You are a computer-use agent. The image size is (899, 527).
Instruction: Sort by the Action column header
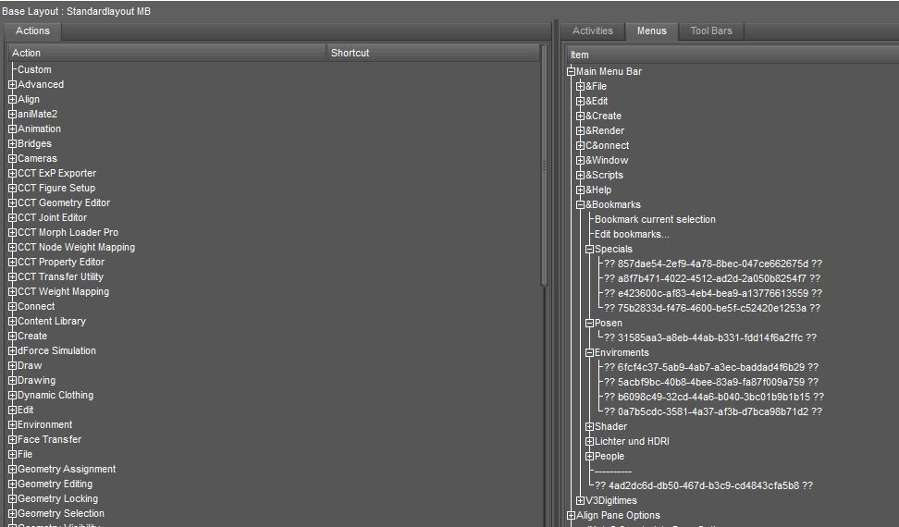(x=166, y=53)
